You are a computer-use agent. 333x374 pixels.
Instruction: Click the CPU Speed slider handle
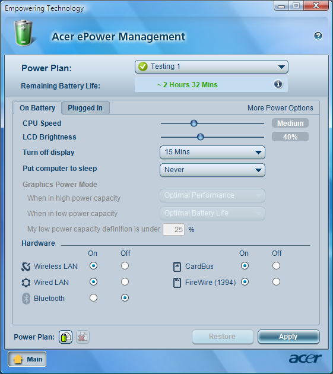pyautogui.click(x=194, y=123)
